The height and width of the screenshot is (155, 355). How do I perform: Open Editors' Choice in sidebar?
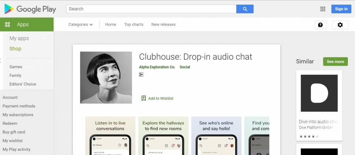[23, 84]
